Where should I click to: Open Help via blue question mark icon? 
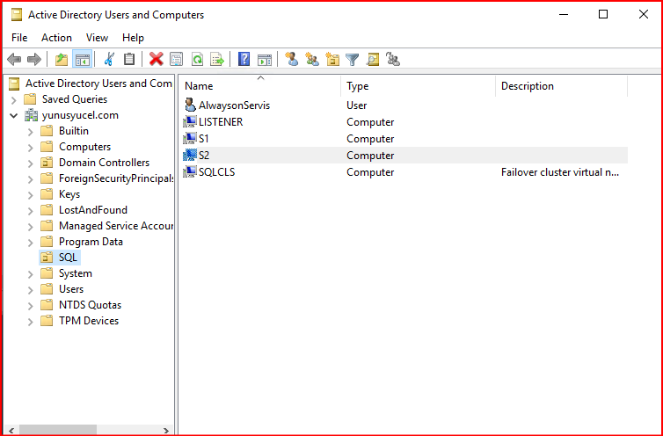[244, 59]
